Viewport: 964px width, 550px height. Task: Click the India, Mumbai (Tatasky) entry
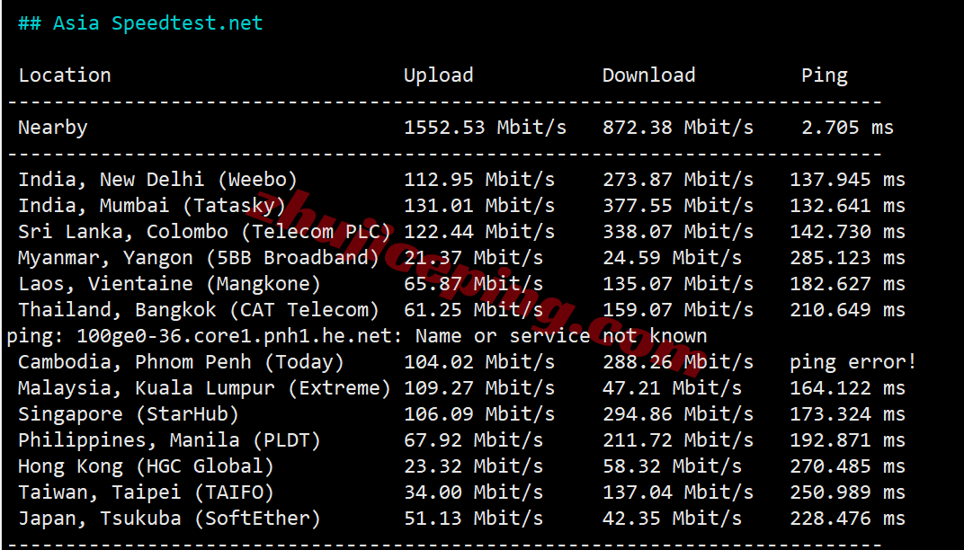[152, 205]
